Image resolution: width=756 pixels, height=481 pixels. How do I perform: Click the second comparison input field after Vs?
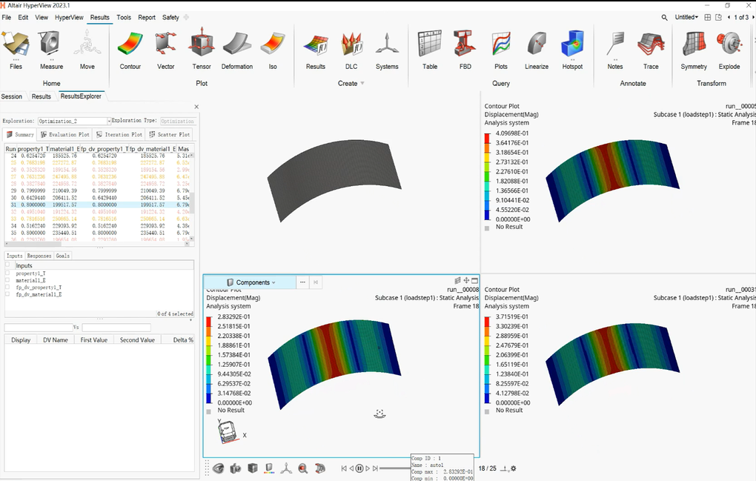pos(116,328)
